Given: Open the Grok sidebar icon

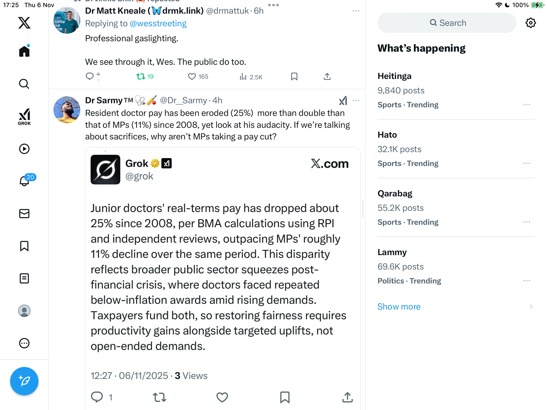Looking at the screenshot, I should 24,117.
